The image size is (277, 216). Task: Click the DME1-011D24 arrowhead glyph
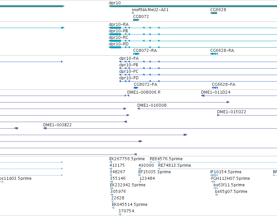[x=203, y=96]
